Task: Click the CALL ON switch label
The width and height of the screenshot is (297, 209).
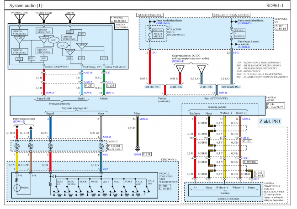Action: coord(151,182)
